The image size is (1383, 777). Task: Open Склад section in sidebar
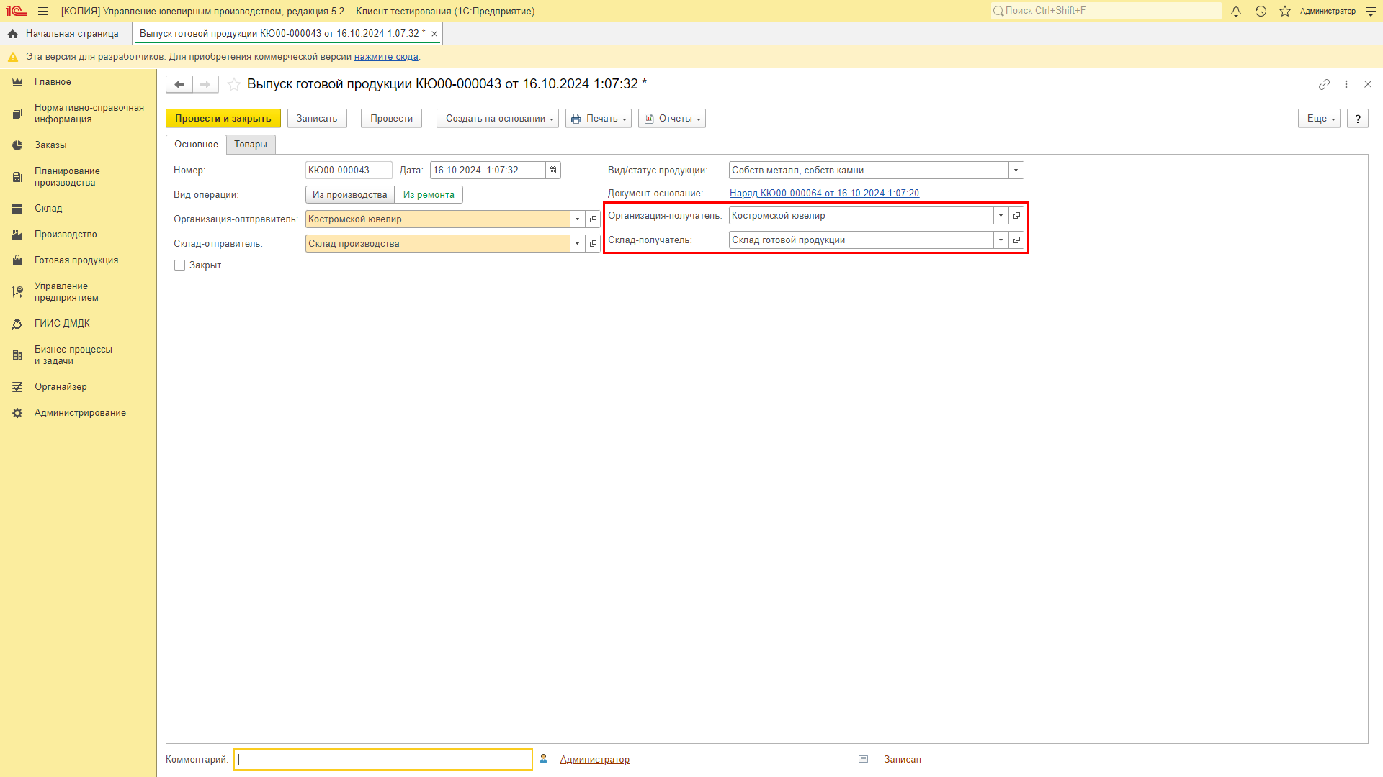point(78,209)
